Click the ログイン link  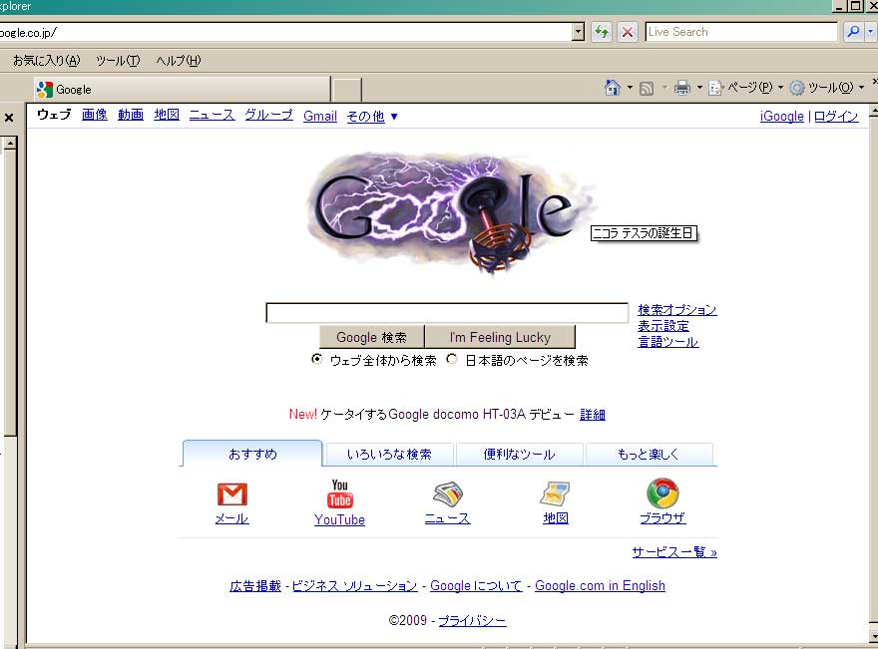[x=835, y=117]
